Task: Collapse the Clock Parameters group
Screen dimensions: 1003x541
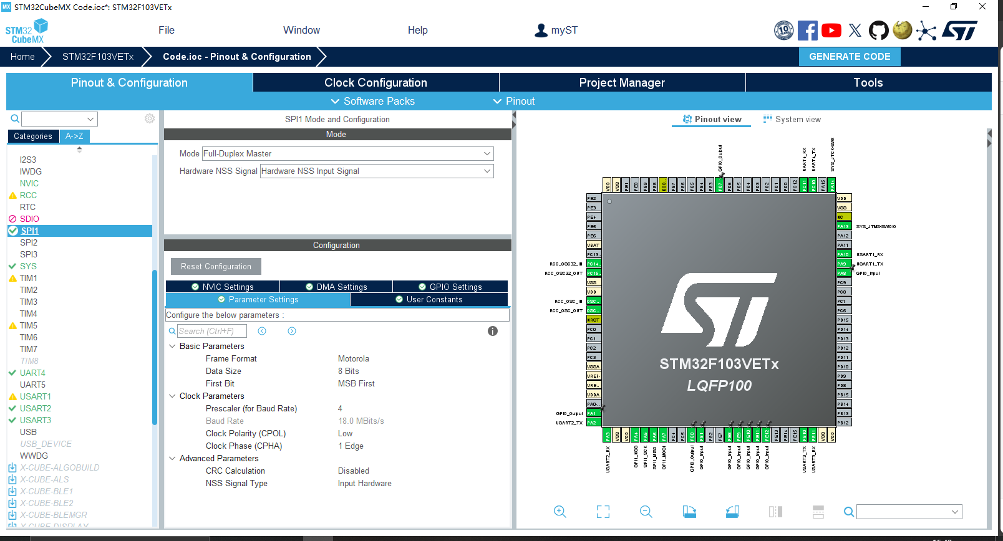Action: 172,396
